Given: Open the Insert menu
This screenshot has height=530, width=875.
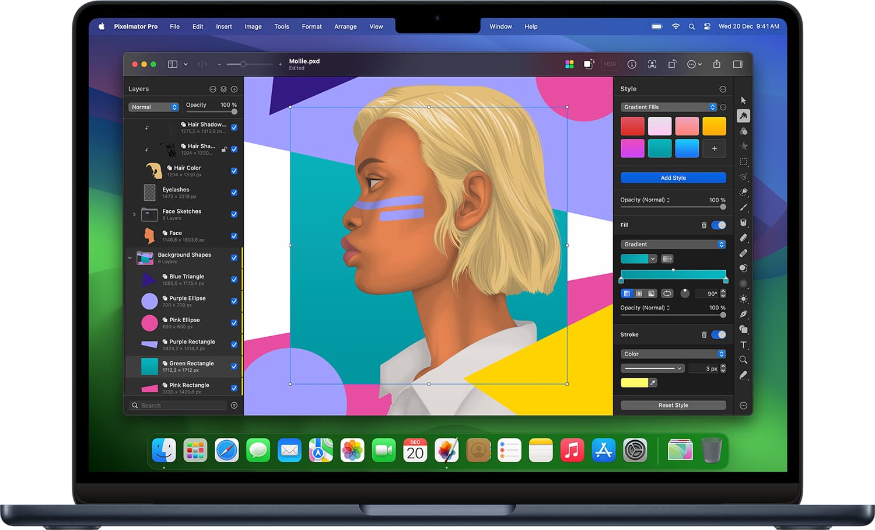Looking at the screenshot, I should (224, 26).
